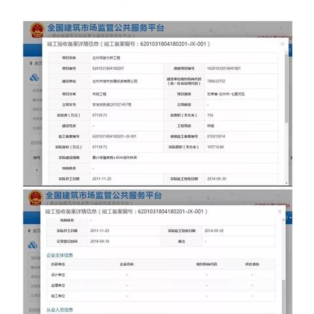Close the lower 竣工验收备案详情信息 dialog
The image size is (314, 314).
pos(279,211)
